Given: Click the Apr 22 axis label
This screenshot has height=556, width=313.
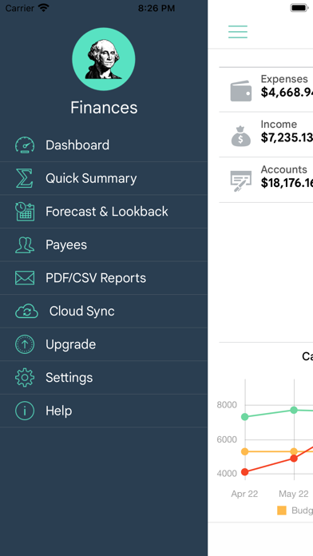Looking at the screenshot, I should pos(244,494).
